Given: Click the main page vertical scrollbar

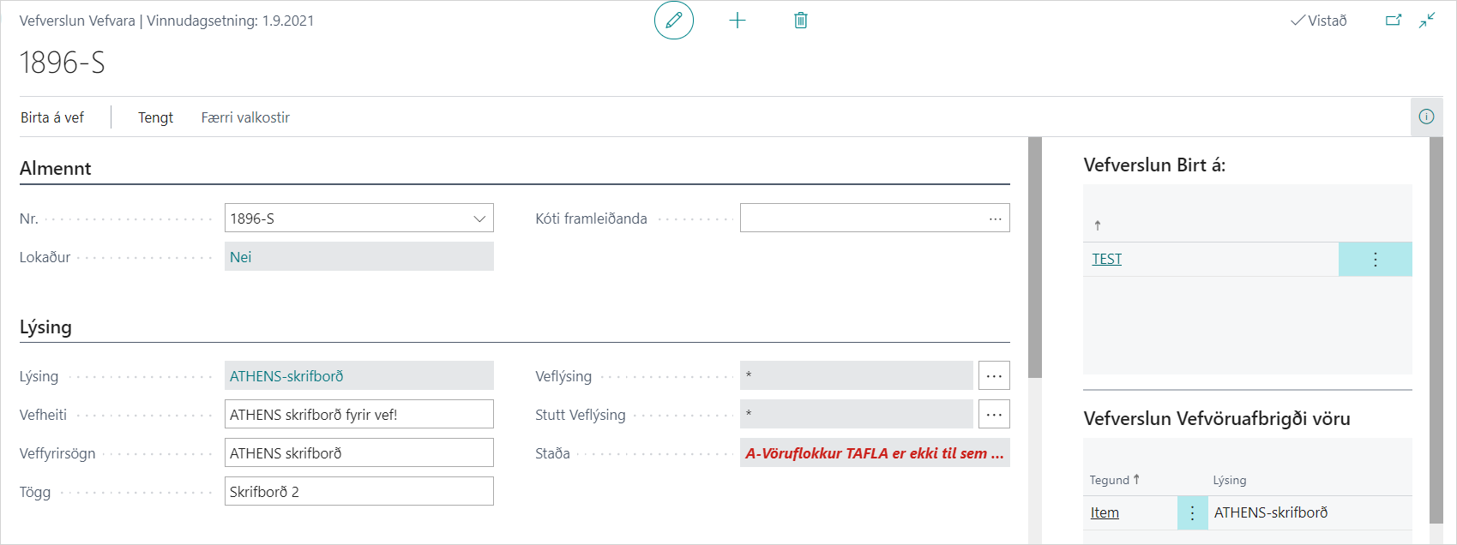Looking at the screenshot, I should point(1035,257).
